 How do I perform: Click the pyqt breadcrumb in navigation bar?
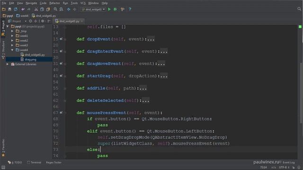[x=8, y=16]
